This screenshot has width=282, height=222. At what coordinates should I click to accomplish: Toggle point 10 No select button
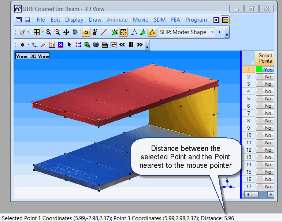click(264, 135)
